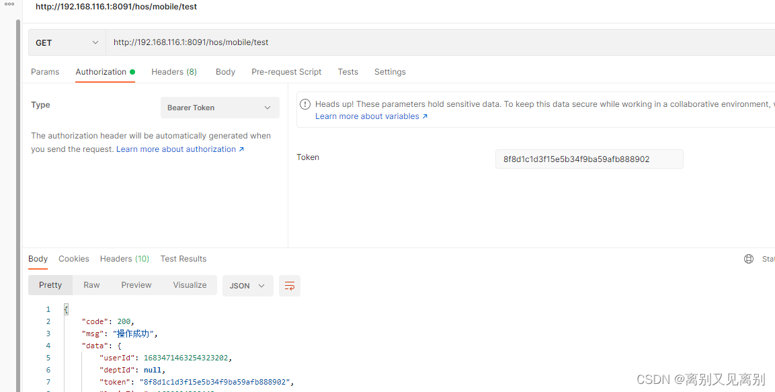This screenshot has height=392, width=775.
Task: Switch response view to Visualize
Action: pos(190,285)
